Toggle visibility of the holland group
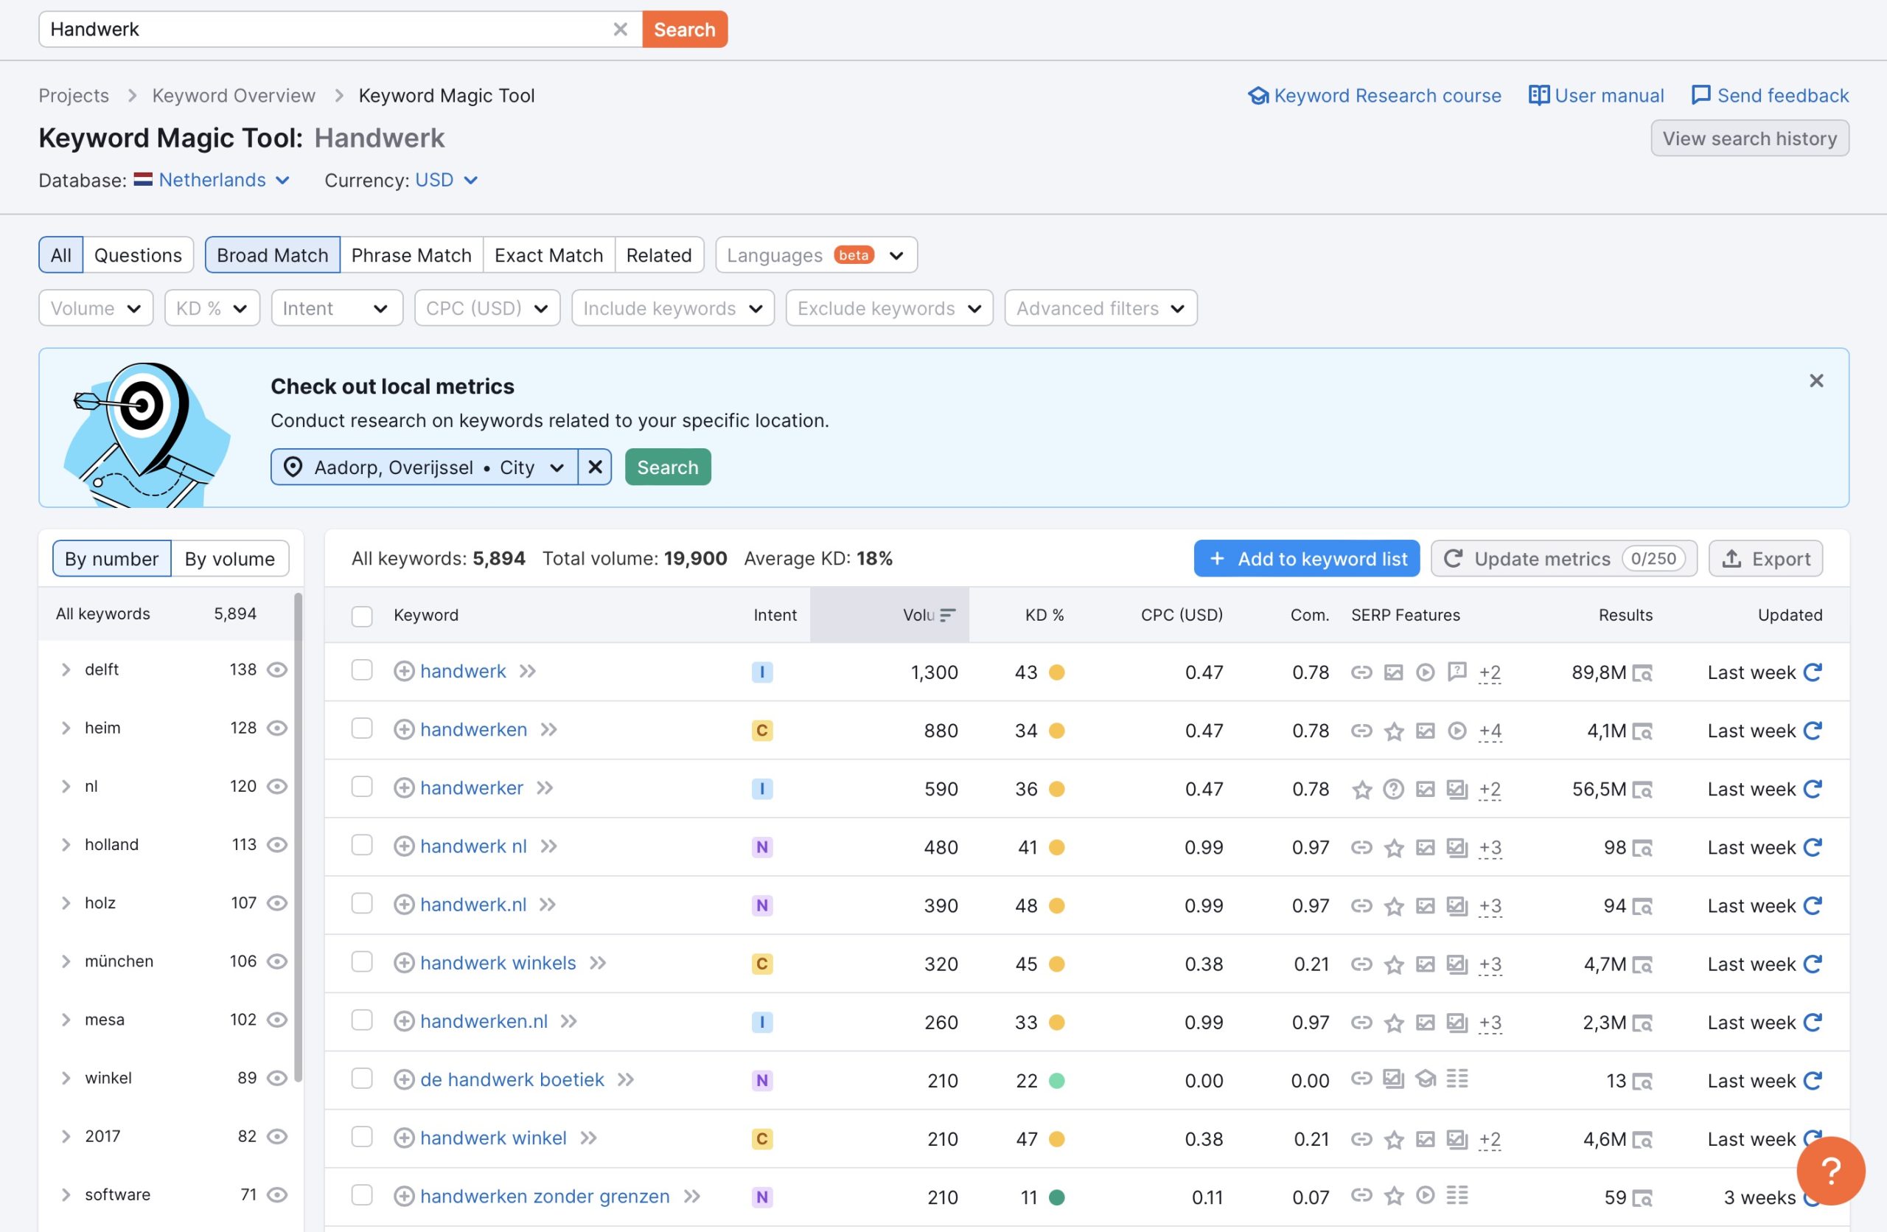The height and width of the screenshot is (1232, 1887). (276, 845)
